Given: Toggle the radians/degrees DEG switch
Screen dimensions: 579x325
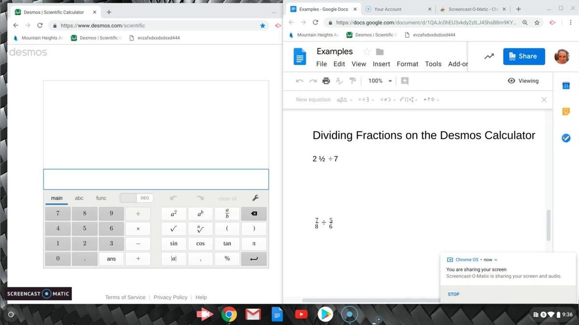Looking at the screenshot, I should pos(136,198).
